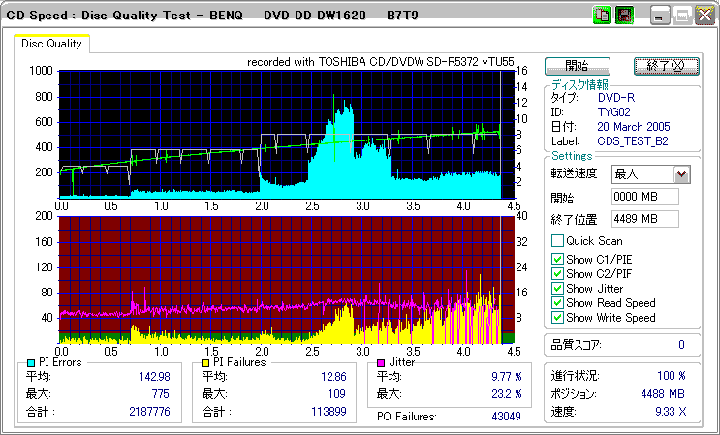Click the recorded with TOSHIBA caption
This screenshot has height=435, width=720.
tap(381, 62)
